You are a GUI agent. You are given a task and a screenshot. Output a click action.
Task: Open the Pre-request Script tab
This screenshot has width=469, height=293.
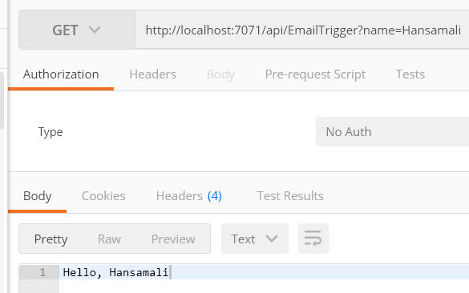coord(315,74)
